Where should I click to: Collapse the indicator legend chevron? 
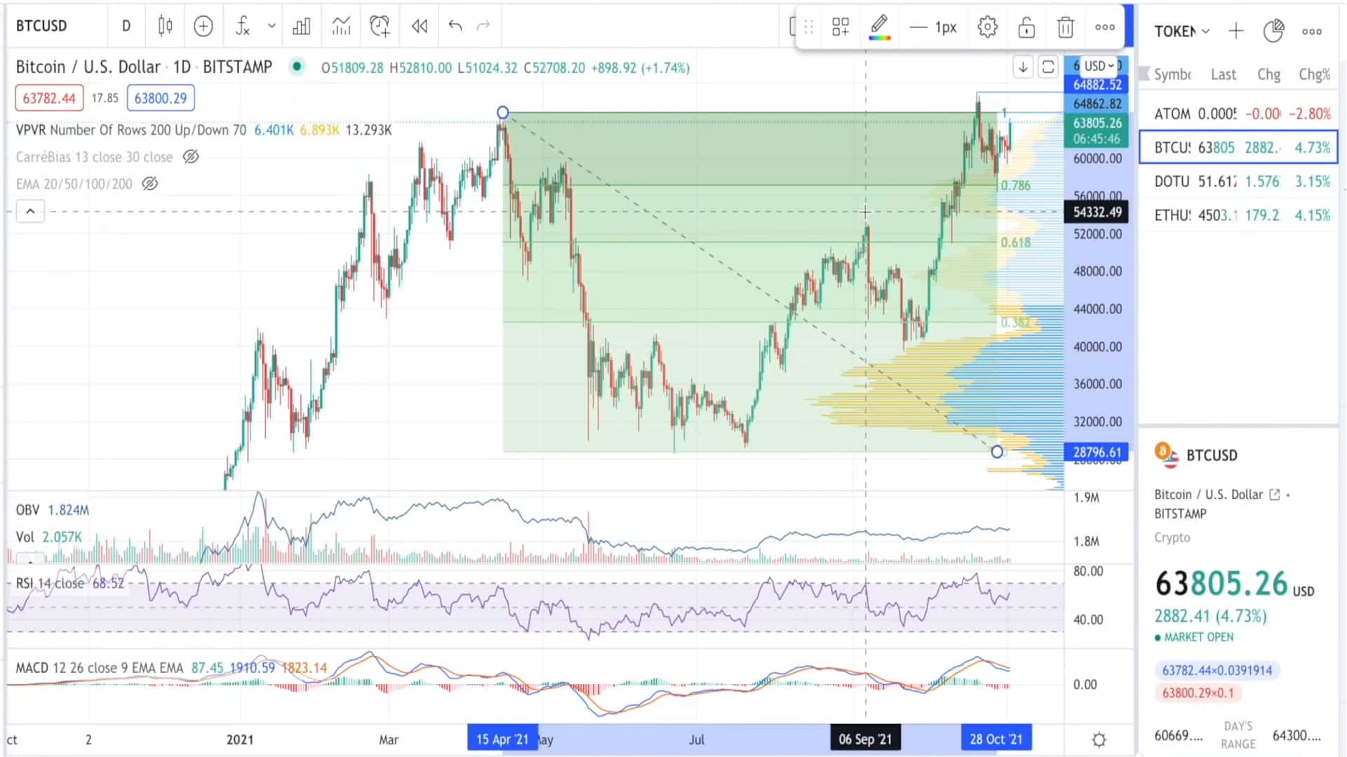coord(30,211)
